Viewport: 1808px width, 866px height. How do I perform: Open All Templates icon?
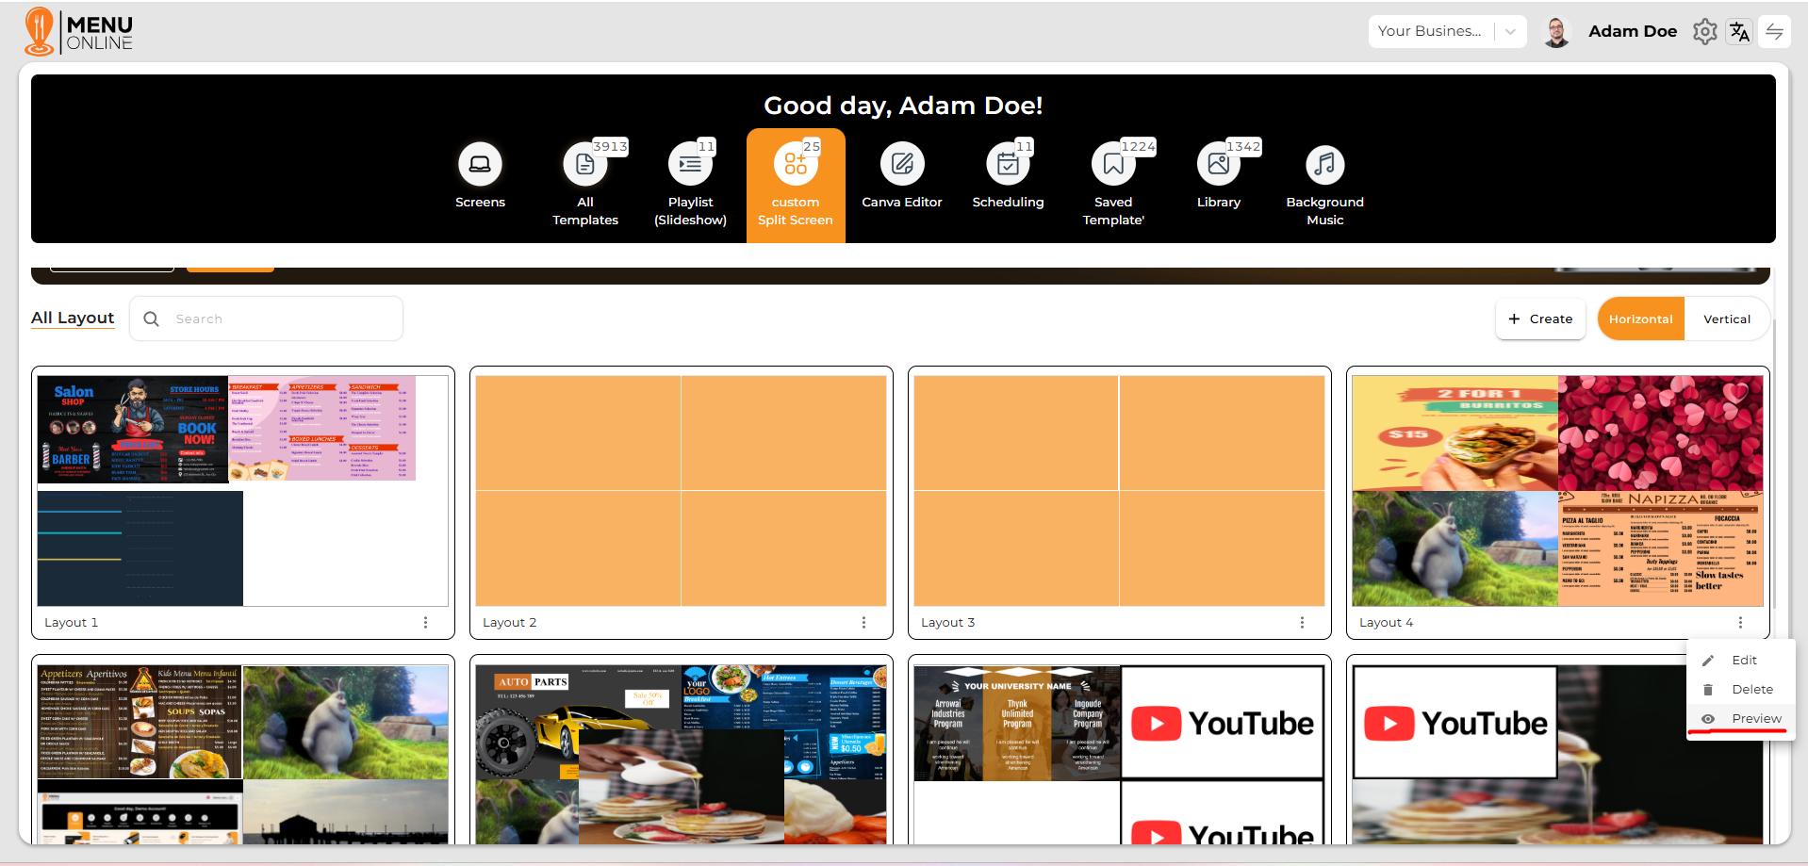[x=584, y=165]
